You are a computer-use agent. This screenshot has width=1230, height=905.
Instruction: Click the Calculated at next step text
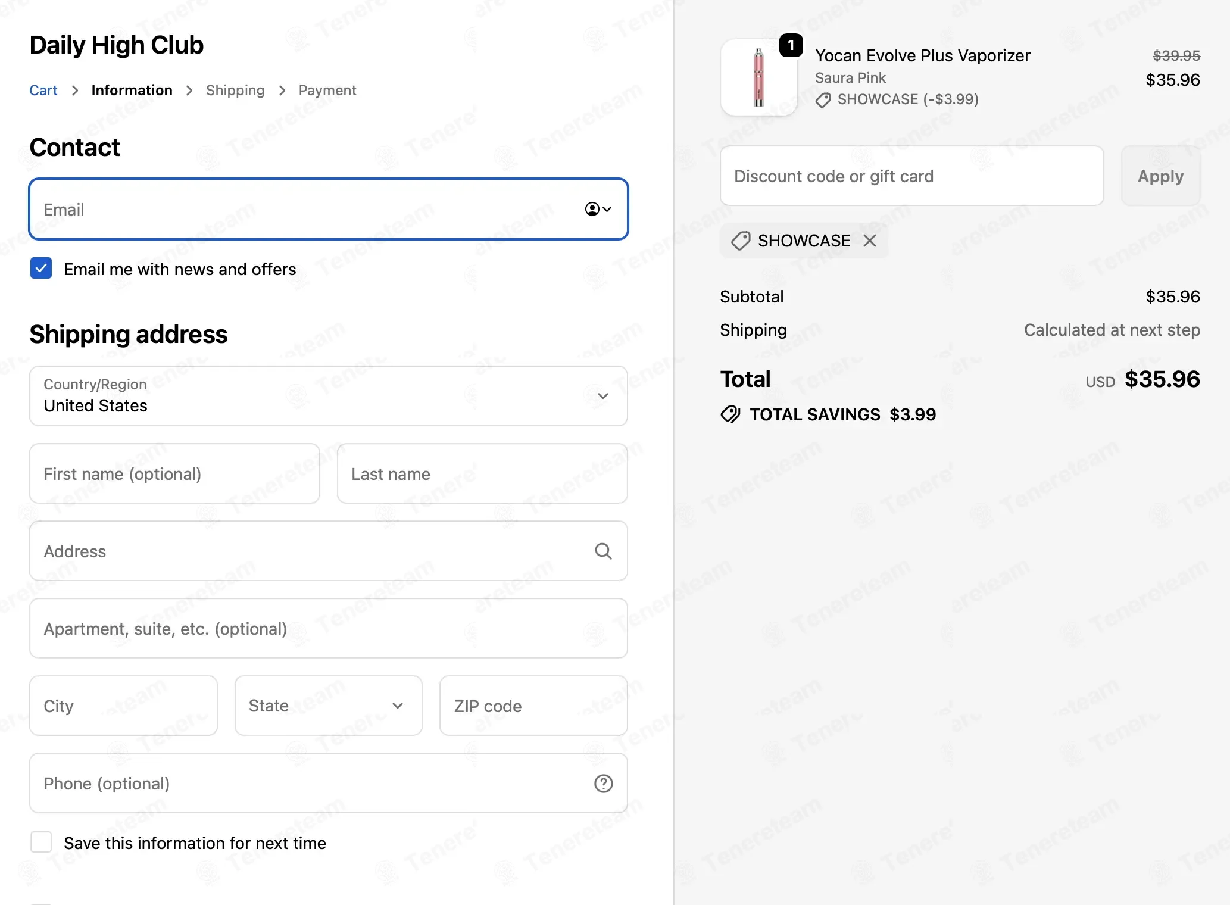1112,330
